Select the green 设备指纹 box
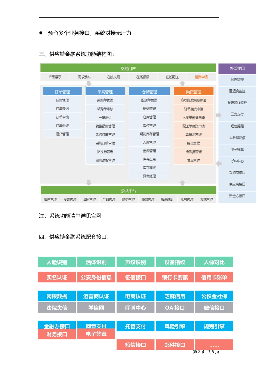Image resolution: width=258 pixels, height=365 pixels. click(x=175, y=262)
